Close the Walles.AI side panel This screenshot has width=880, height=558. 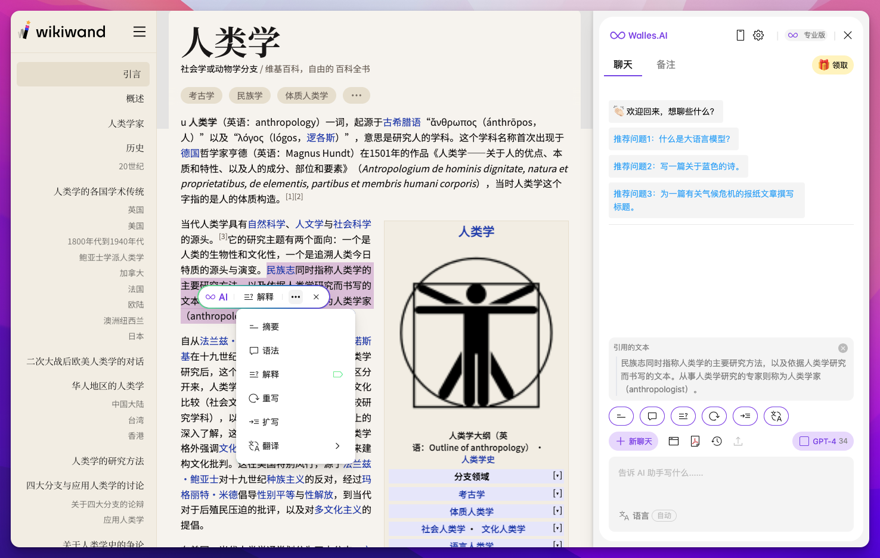click(848, 35)
